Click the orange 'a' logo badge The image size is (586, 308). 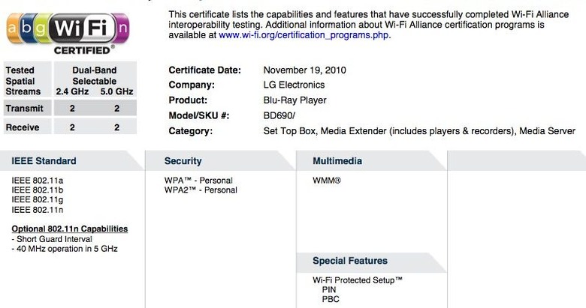pos(13,28)
